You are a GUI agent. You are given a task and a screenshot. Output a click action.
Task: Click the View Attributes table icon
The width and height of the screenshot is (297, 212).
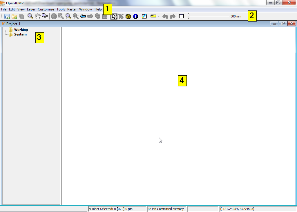[x=104, y=17]
